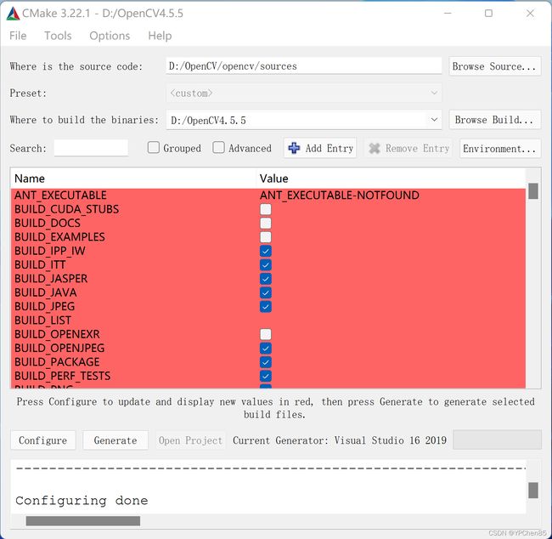Click Browse Build button
This screenshot has width=552, height=539.
click(494, 120)
